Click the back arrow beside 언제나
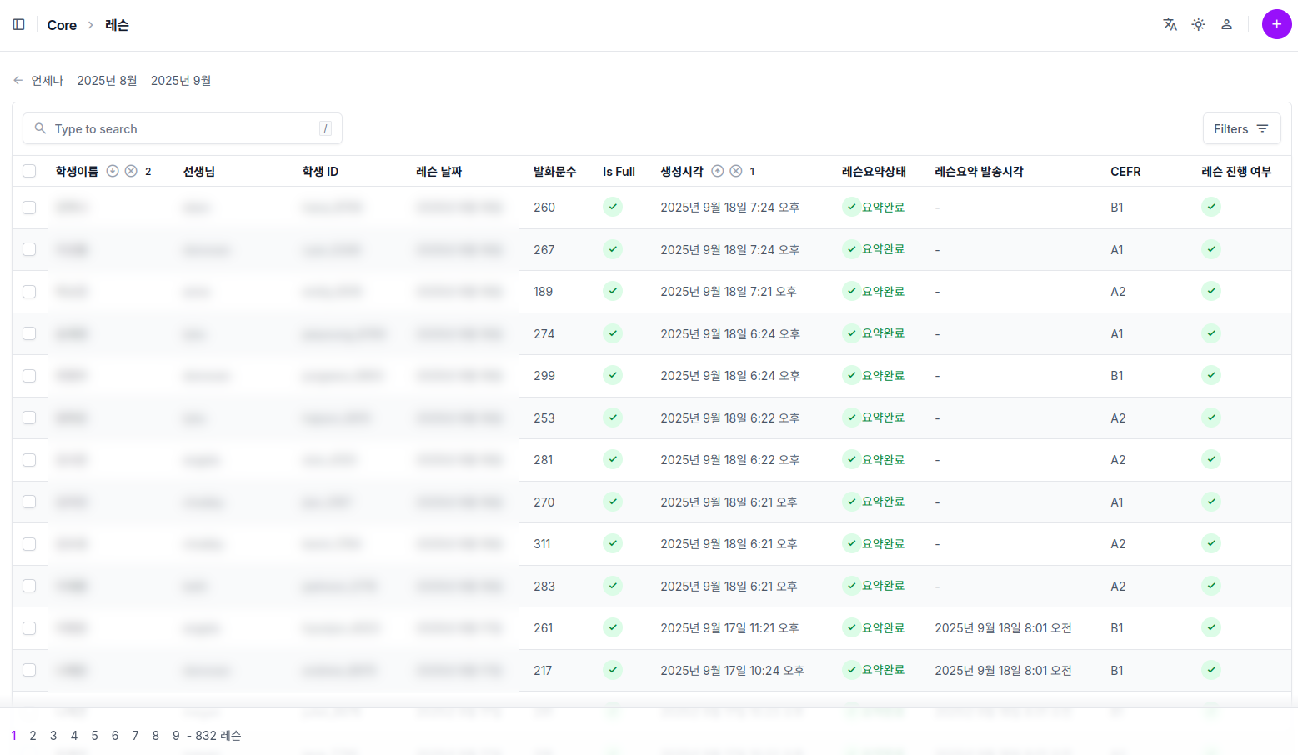The height and width of the screenshot is (755, 1298). (x=18, y=81)
